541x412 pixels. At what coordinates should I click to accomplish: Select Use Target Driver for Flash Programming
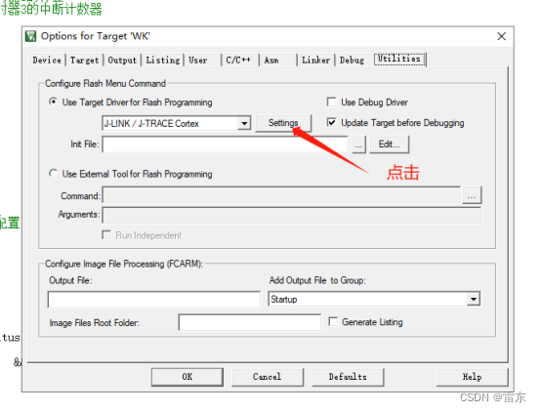pyautogui.click(x=53, y=102)
